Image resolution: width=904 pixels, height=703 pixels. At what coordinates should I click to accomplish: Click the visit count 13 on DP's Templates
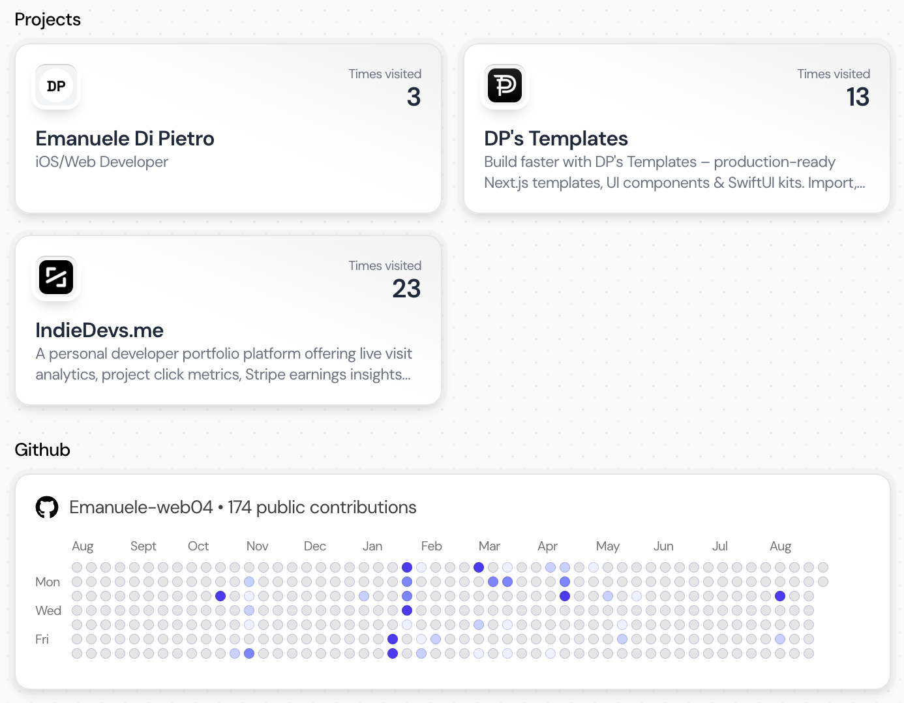(857, 97)
